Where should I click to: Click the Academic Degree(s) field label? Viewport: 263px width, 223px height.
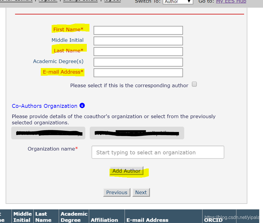point(58,62)
